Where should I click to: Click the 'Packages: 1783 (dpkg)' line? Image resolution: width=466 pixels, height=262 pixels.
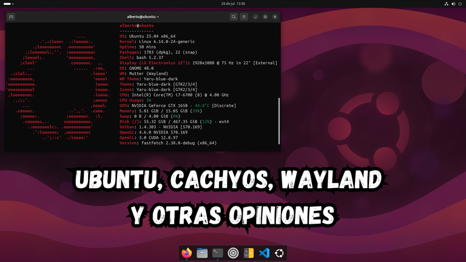click(158, 52)
